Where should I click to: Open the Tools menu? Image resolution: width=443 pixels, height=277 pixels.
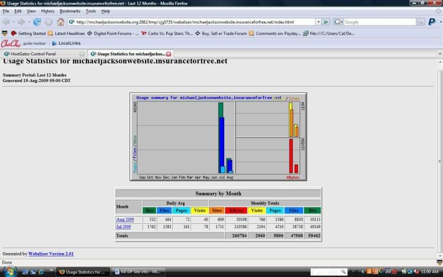[x=91, y=11]
